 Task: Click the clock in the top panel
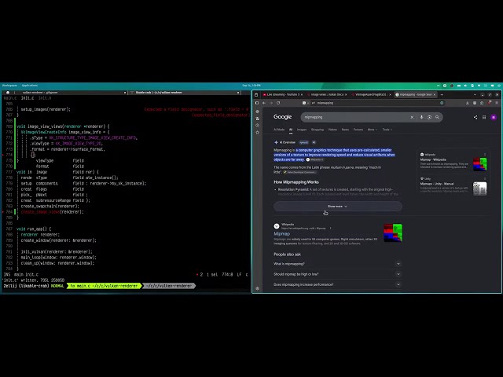click(x=251, y=86)
